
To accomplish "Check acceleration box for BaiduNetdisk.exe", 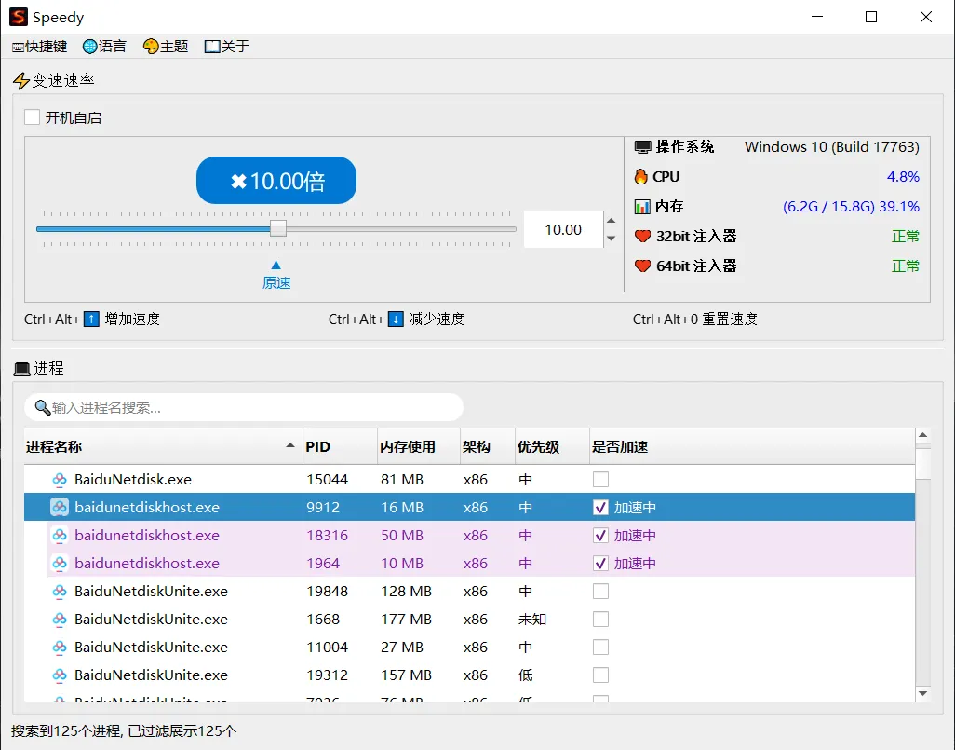I will pyautogui.click(x=600, y=479).
